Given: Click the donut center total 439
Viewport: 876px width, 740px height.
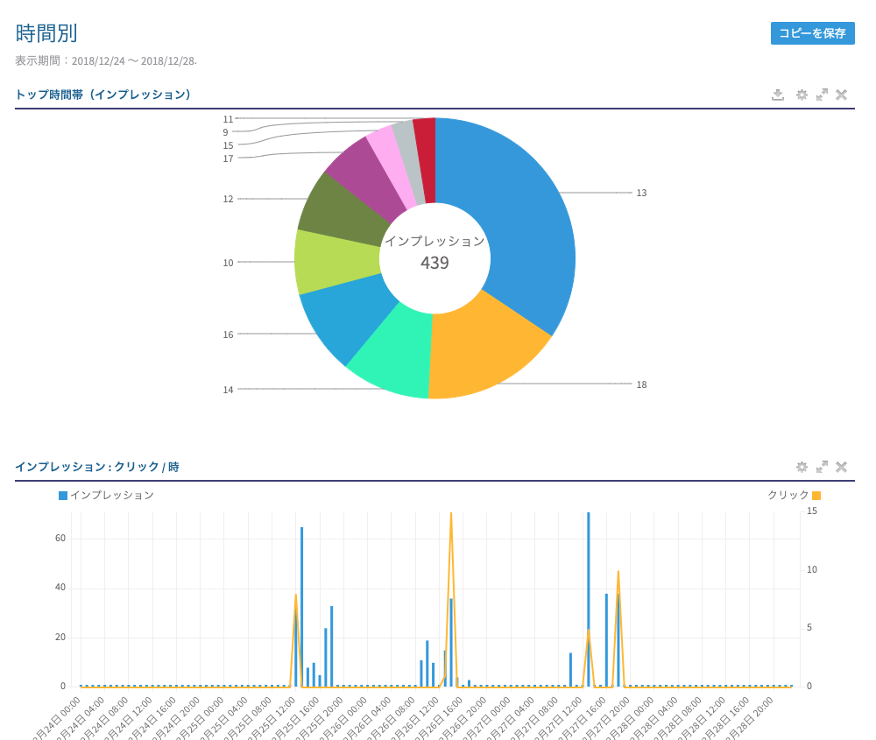Looking at the screenshot, I should click(434, 263).
